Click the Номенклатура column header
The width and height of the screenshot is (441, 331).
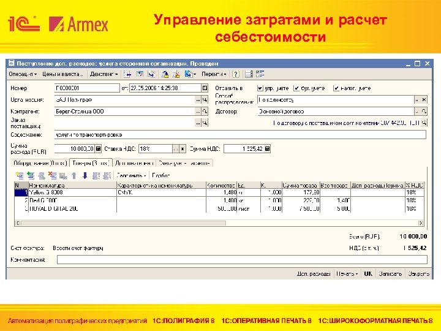coord(72,186)
